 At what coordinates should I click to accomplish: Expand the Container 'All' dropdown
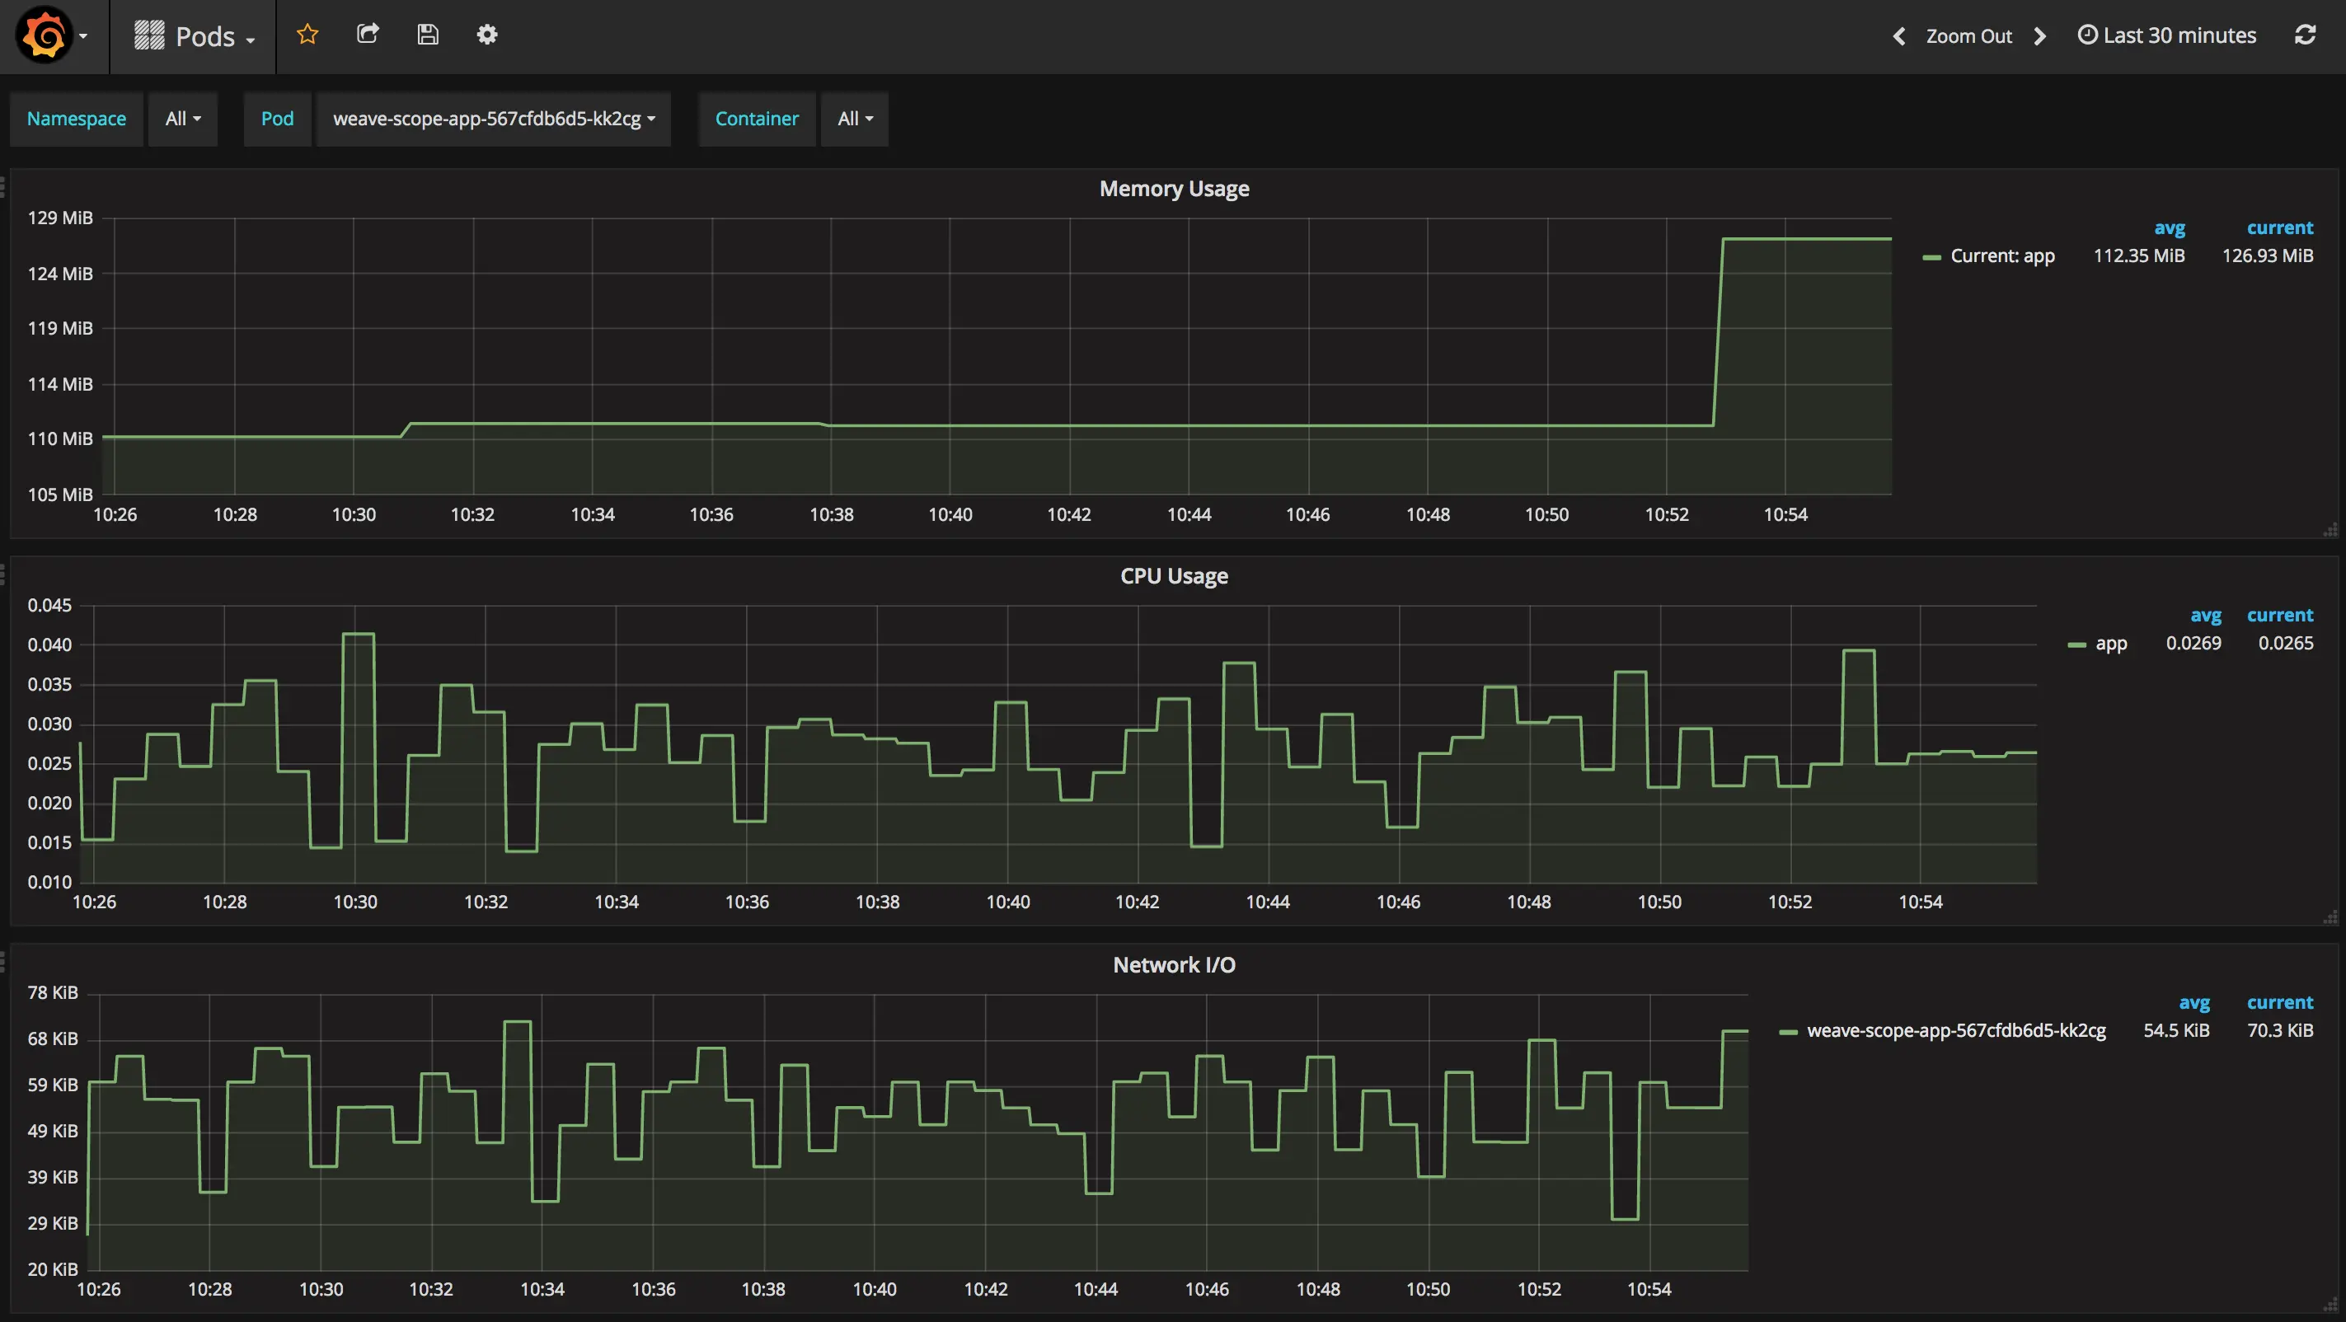pos(854,119)
